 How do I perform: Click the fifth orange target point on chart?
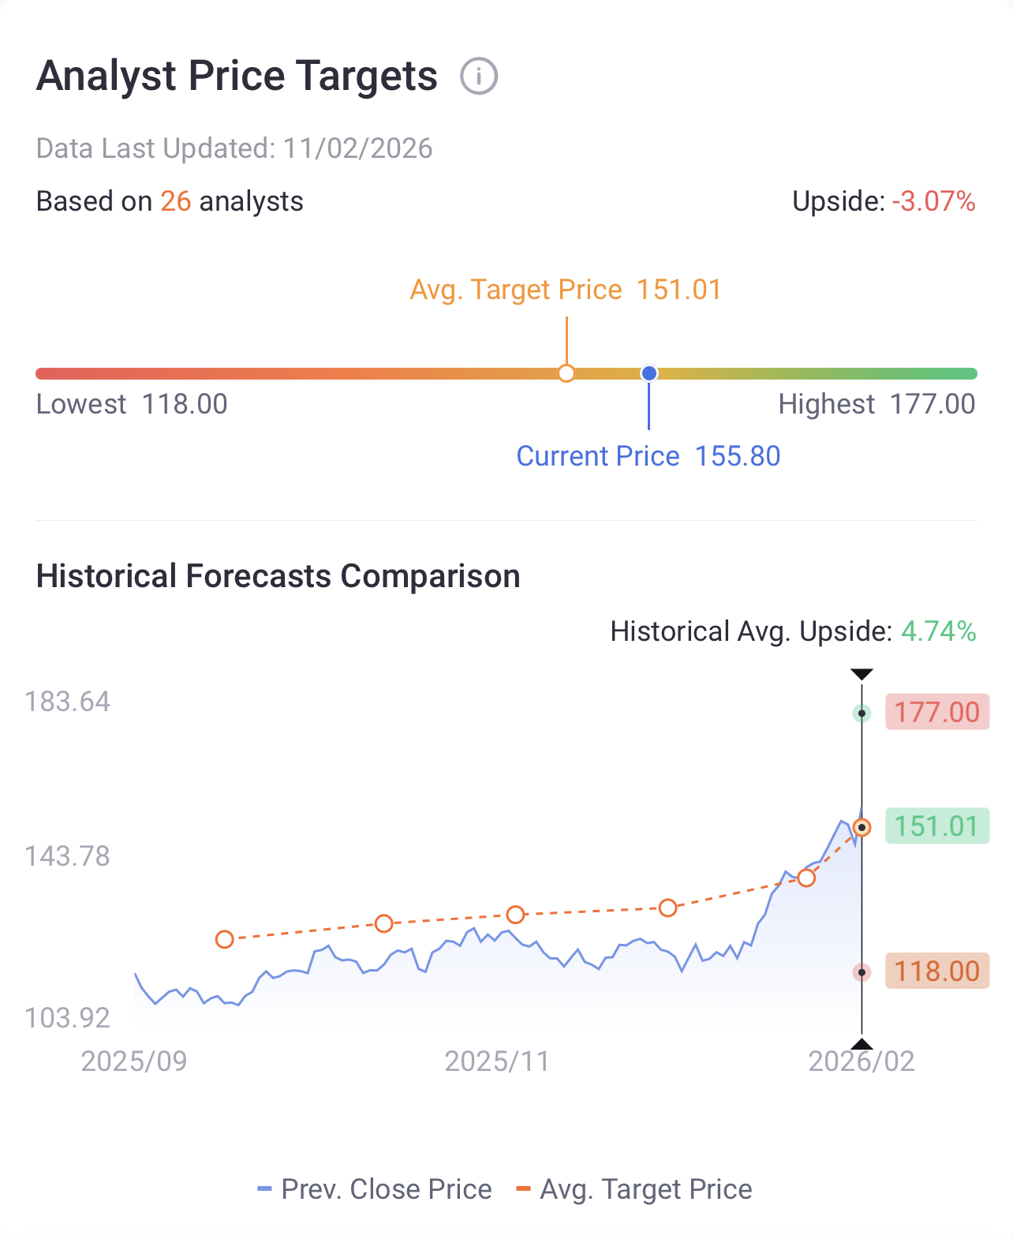click(806, 878)
